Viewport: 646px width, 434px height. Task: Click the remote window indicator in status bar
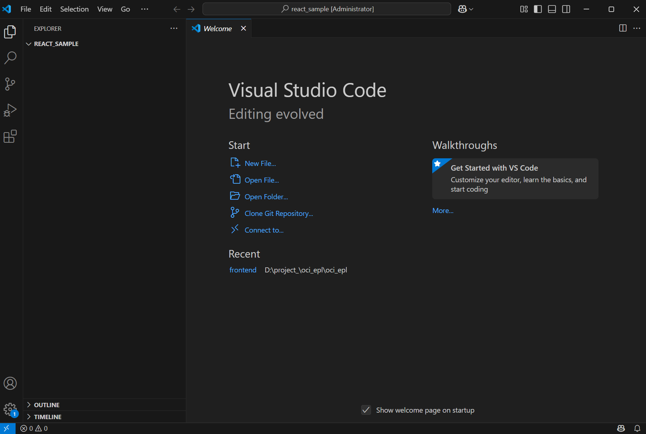(x=7, y=428)
